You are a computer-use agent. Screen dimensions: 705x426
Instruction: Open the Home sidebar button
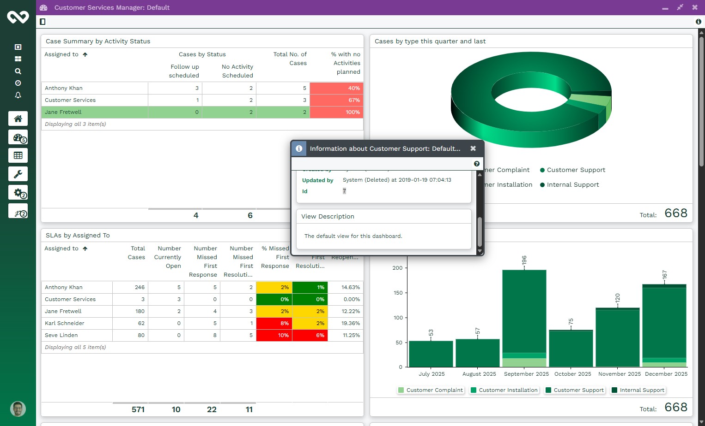click(18, 118)
